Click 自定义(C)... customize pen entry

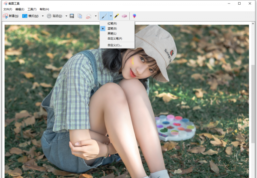click(x=114, y=45)
